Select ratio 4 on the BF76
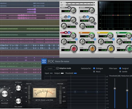132x109 pixels. (x=29, y=101)
